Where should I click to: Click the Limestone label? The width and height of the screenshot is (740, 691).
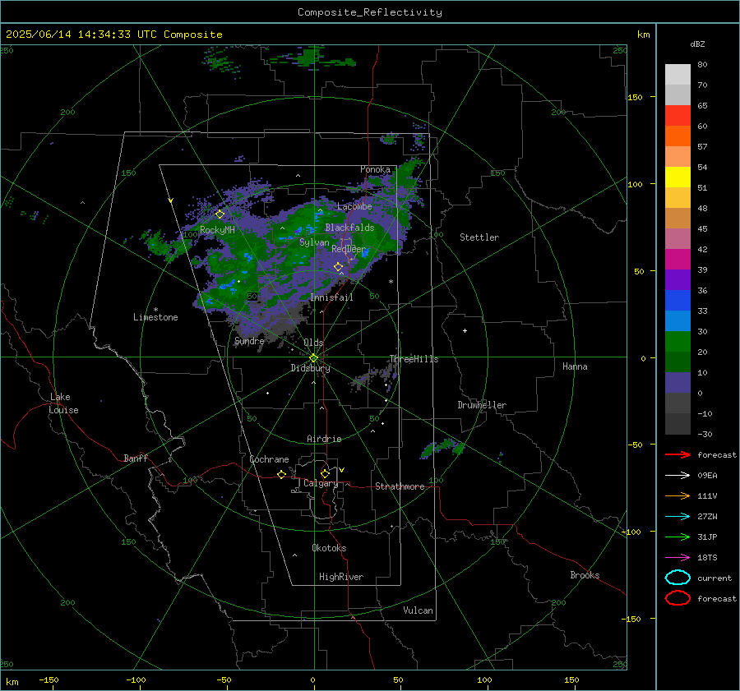point(155,317)
